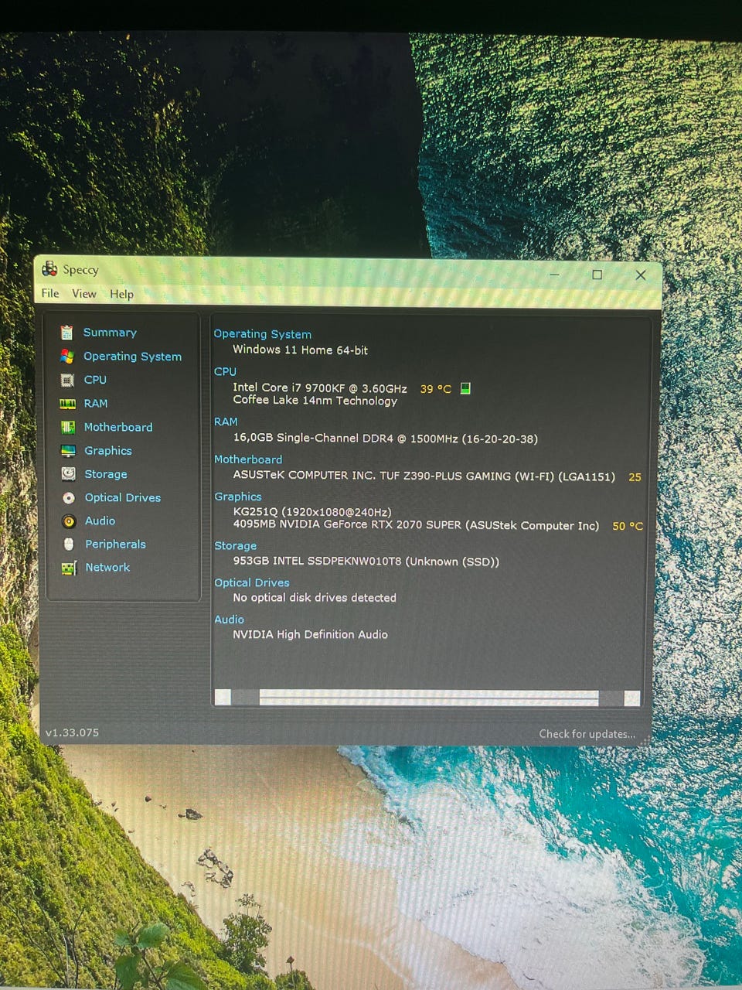This screenshot has height=990, width=742.
Task: Click the 'ASUSTeK COMPUTER INC. TUF Z390-PLUS' line
Action: point(424,476)
